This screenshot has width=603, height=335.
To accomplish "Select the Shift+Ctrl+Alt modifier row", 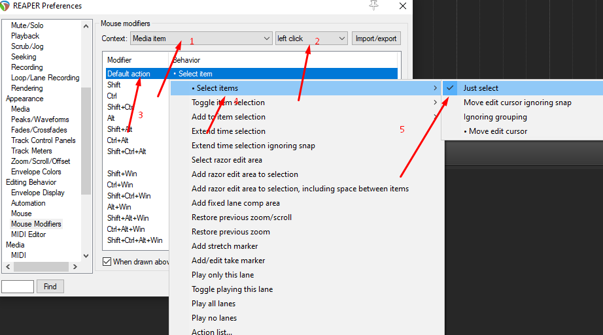I will (x=126, y=152).
